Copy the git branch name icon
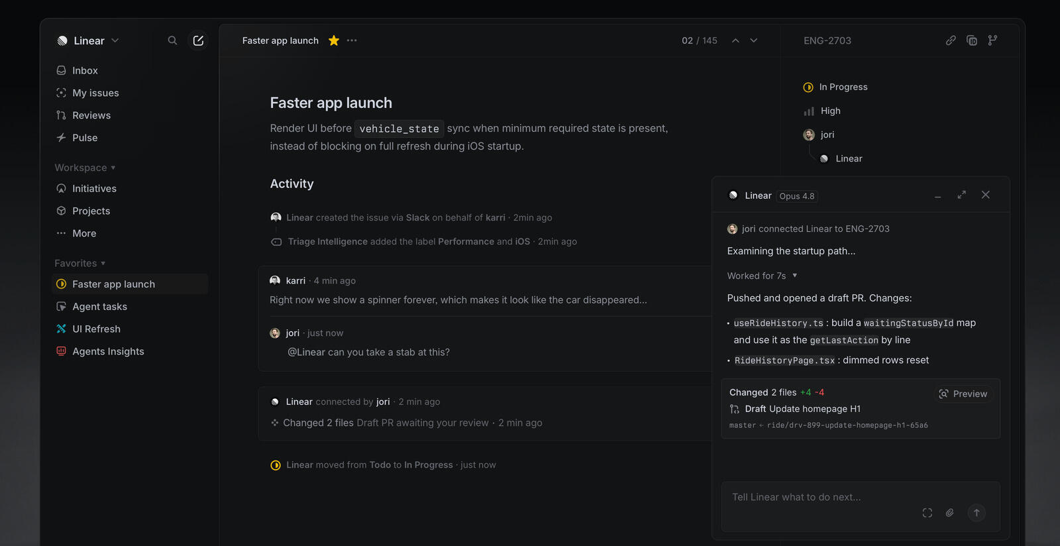Image resolution: width=1060 pixels, height=546 pixels. point(992,40)
